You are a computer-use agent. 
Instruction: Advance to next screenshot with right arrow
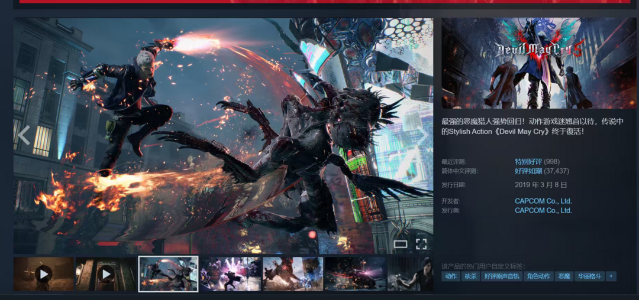point(424,135)
